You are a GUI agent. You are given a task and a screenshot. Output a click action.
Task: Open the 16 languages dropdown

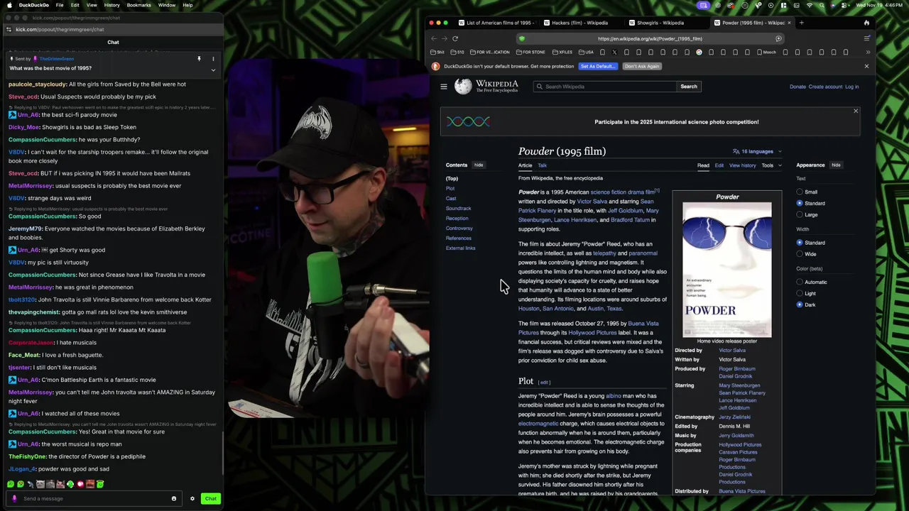pyautogui.click(x=757, y=151)
